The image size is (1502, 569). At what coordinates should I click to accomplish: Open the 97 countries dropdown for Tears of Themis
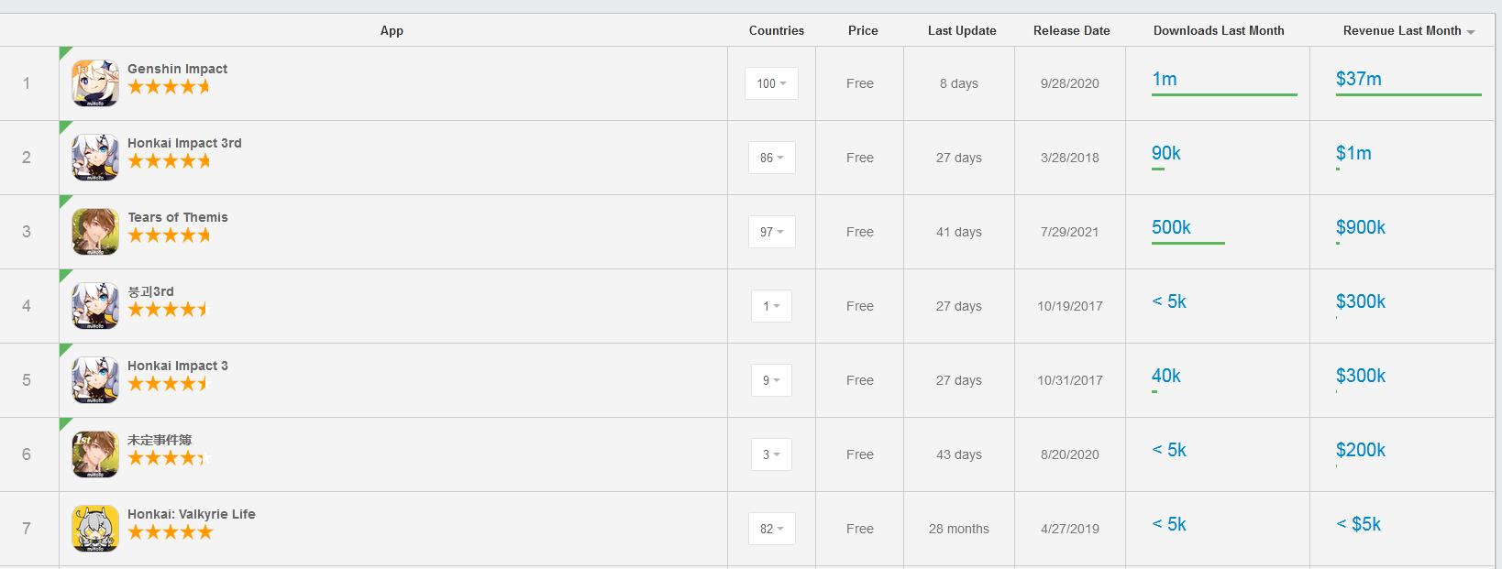771,232
